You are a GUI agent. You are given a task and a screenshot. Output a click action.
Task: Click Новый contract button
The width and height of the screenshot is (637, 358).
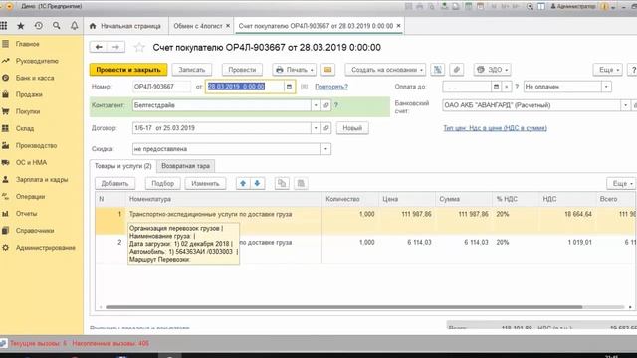[x=352, y=128]
